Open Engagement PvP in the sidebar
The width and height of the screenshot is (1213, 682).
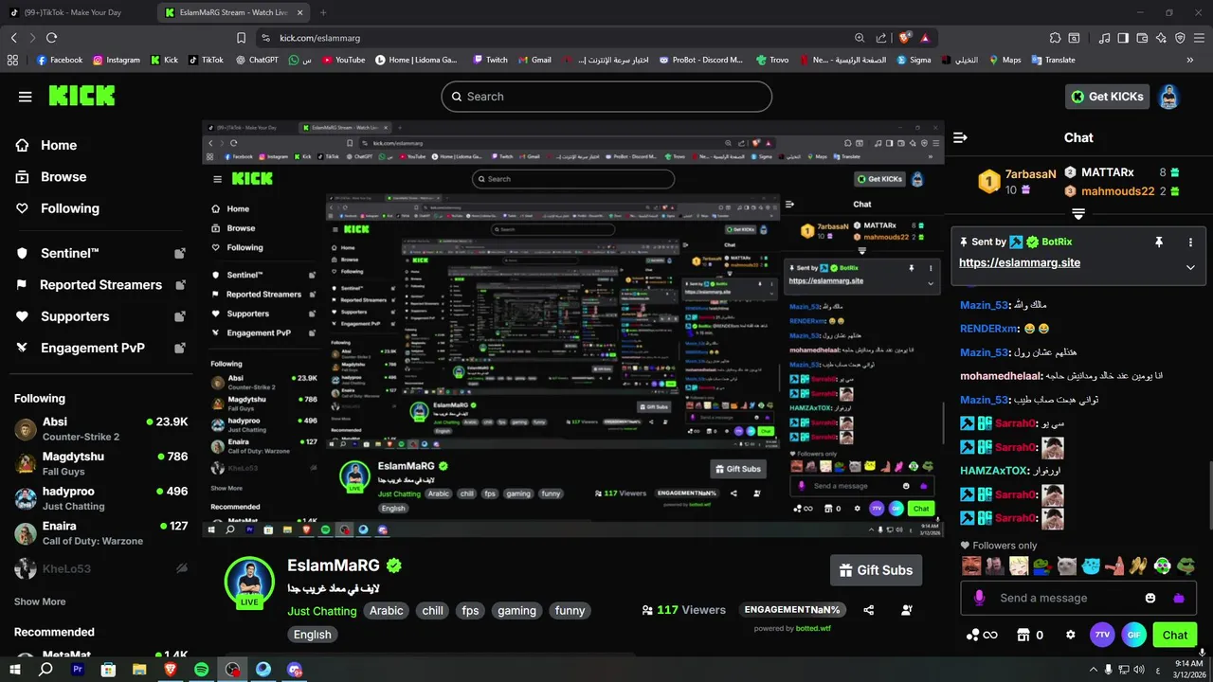click(x=100, y=348)
